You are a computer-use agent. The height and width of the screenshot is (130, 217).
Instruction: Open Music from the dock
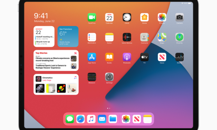(91, 119)
